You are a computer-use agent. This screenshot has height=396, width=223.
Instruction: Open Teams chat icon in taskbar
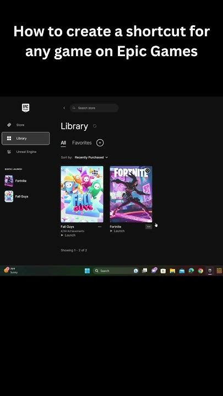tap(154, 270)
